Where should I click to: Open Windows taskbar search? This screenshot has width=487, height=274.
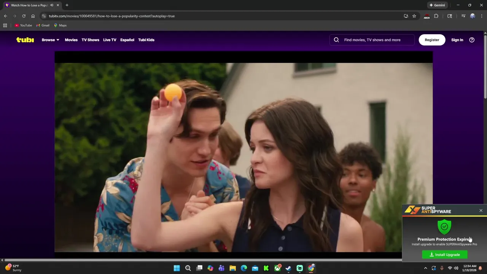[188, 268]
